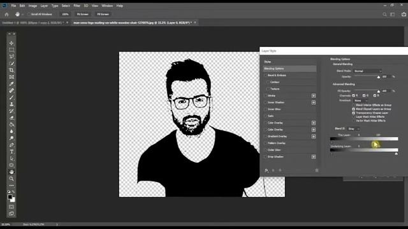
Task: Select the Eraser tool
Action: click(x=11, y=118)
